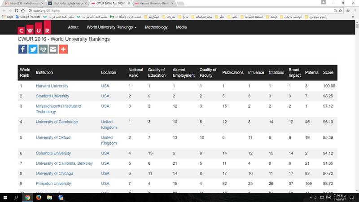Click the Publications column header
This screenshot has height=202, width=359.
tap(233, 72)
